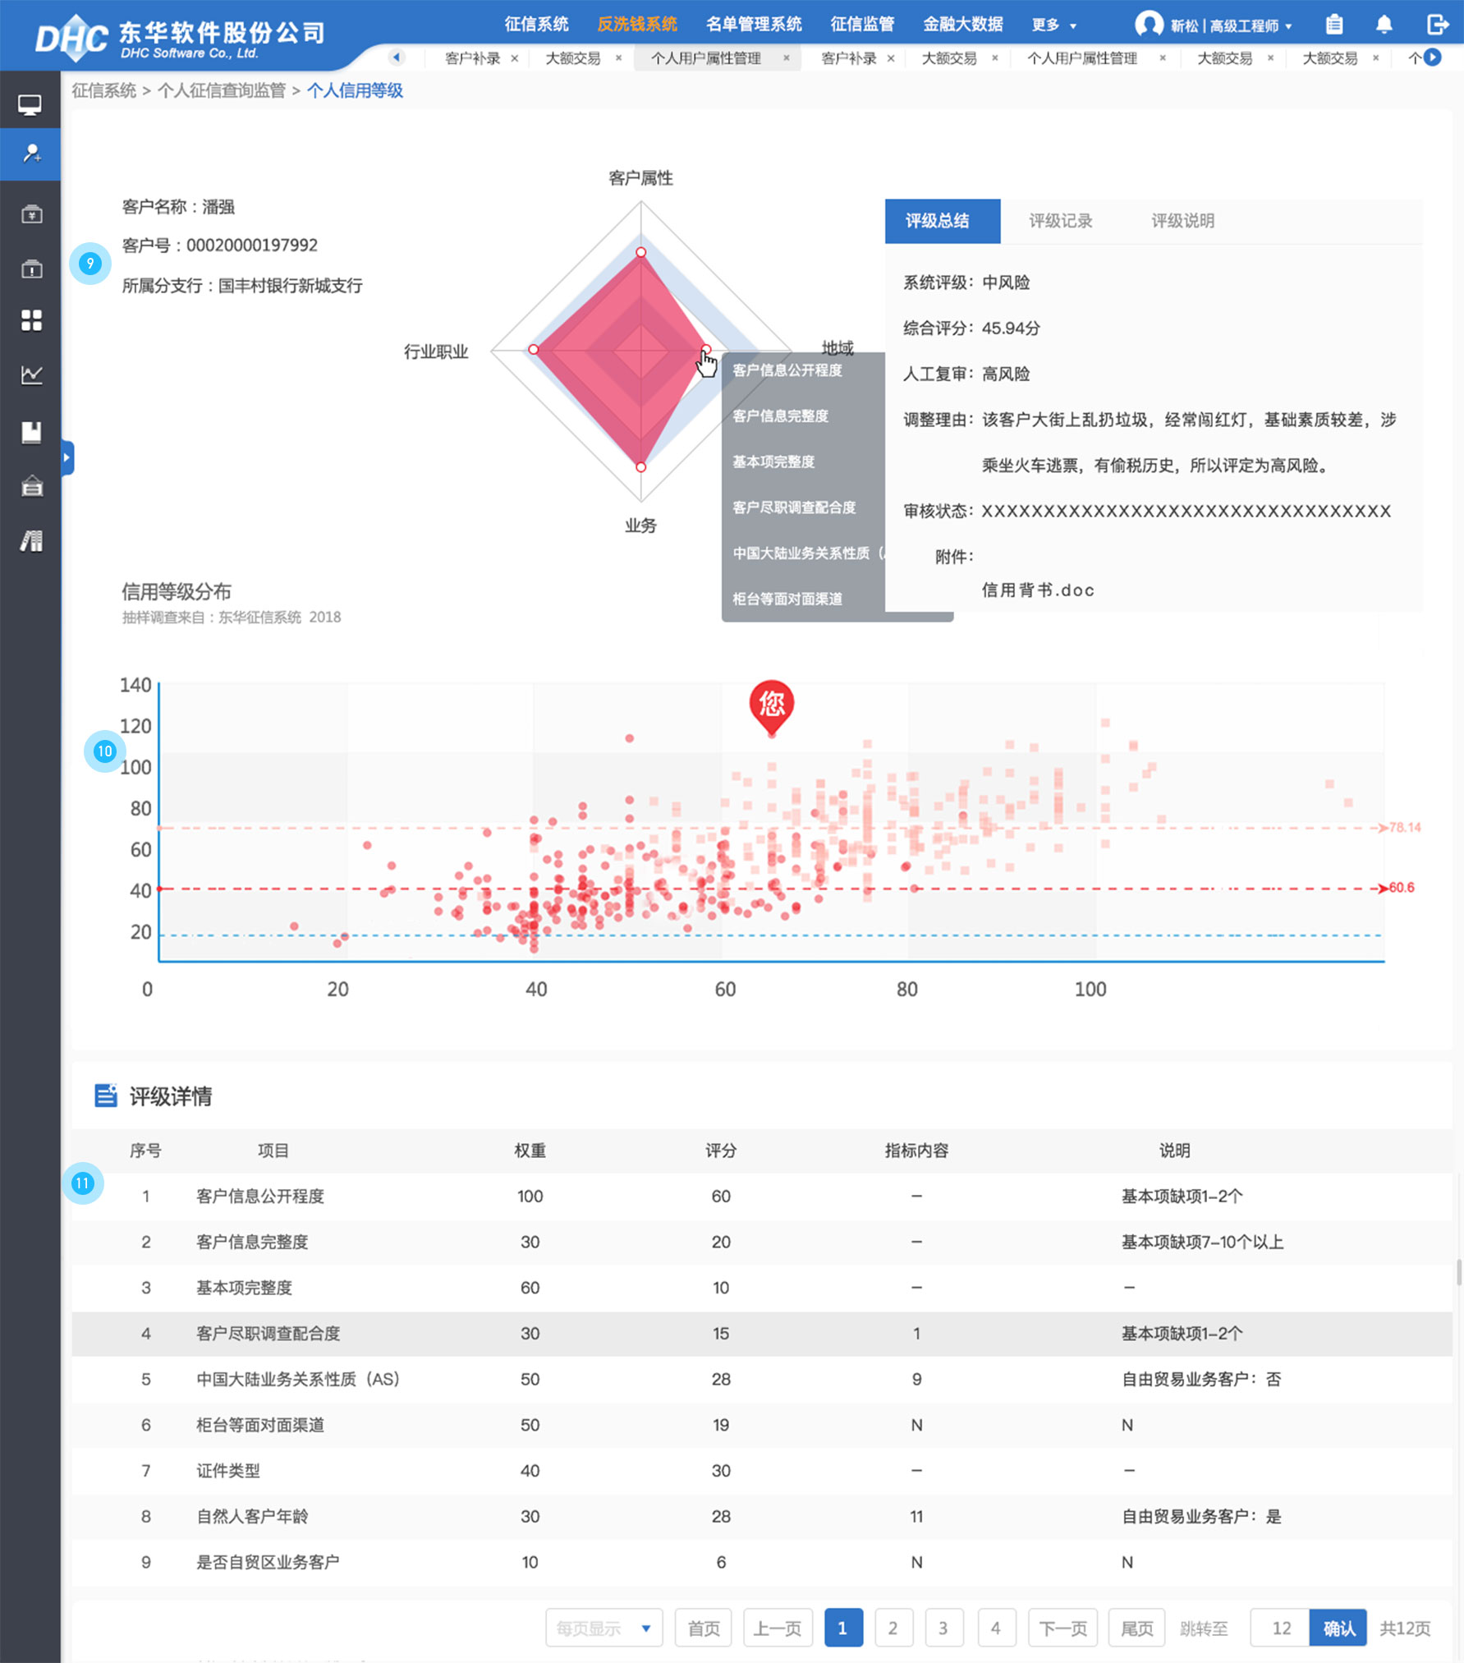Click the 确认 button in pagination

tap(1338, 1628)
